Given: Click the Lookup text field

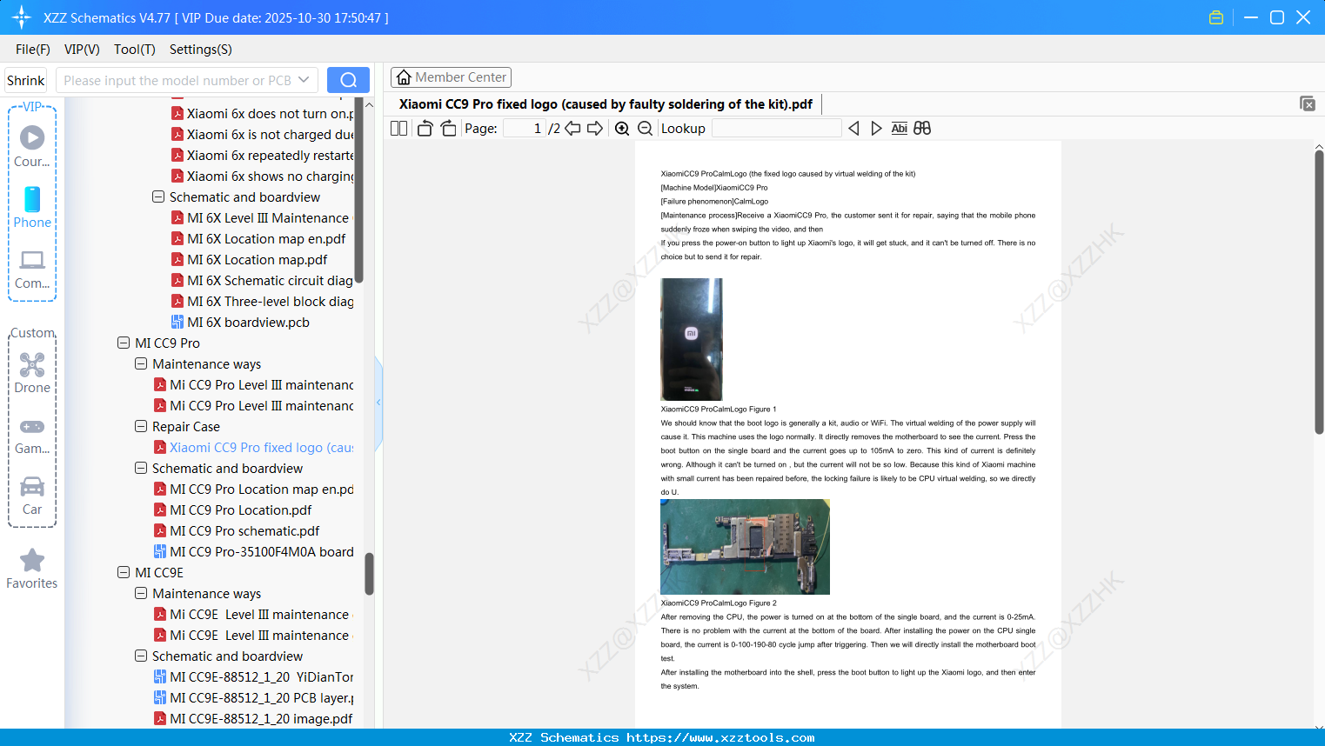Looking at the screenshot, I should [x=776, y=129].
